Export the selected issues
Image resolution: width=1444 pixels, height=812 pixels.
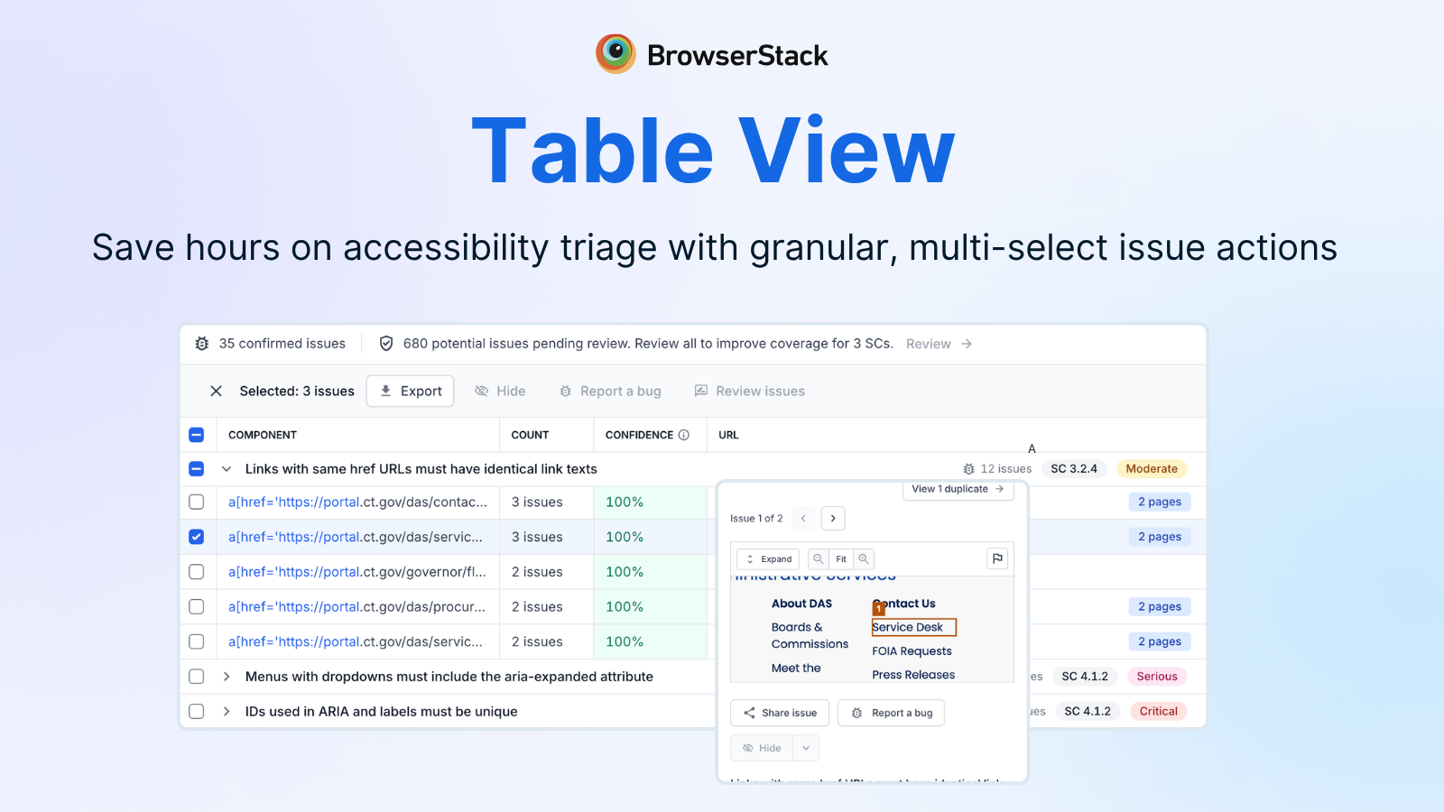point(410,391)
